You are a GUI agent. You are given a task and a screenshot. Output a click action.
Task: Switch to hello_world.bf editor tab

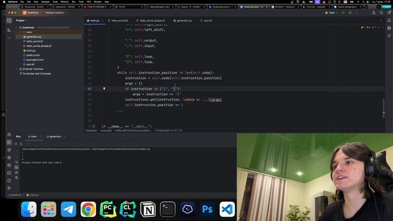(118, 20)
